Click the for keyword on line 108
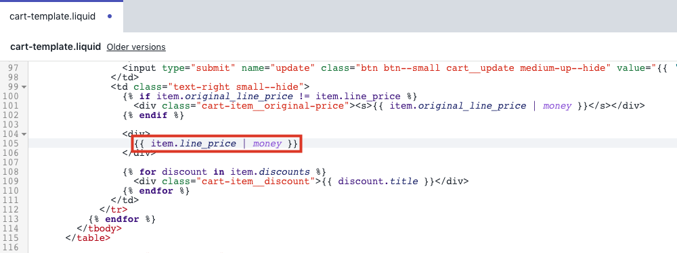 (148, 171)
